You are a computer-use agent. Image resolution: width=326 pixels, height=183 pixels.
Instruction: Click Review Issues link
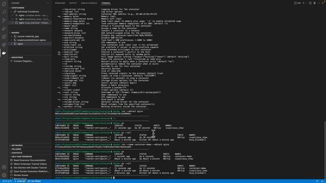(21, 175)
